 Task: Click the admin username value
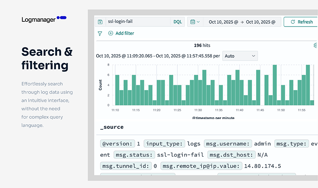262,144
